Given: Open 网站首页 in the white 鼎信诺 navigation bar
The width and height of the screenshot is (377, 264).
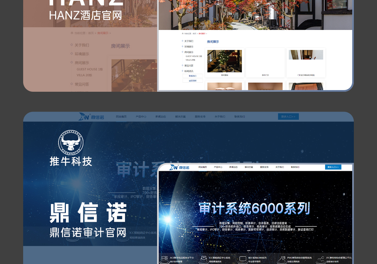Looking at the screenshot, I should [x=203, y=167].
